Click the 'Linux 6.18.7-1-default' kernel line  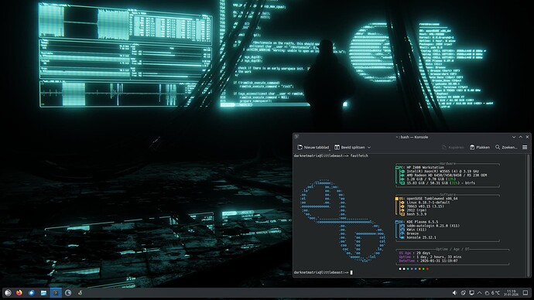[429, 203]
